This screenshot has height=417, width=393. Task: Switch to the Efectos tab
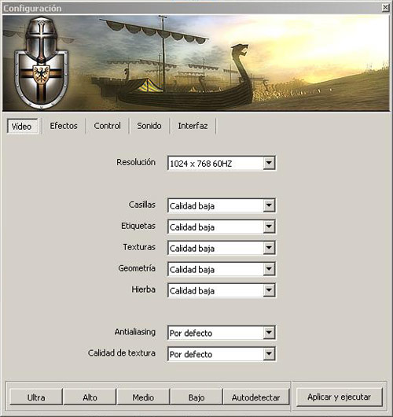(64, 126)
